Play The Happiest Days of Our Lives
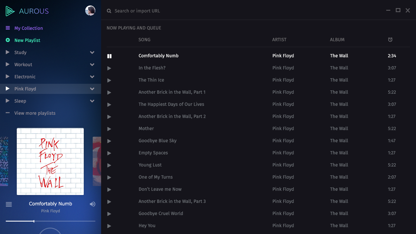This screenshot has height=234, width=416. click(x=109, y=105)
